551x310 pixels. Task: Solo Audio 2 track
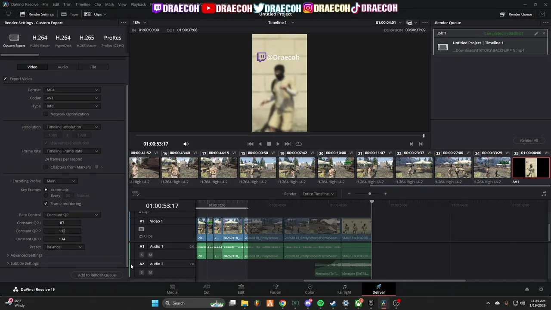142,272
